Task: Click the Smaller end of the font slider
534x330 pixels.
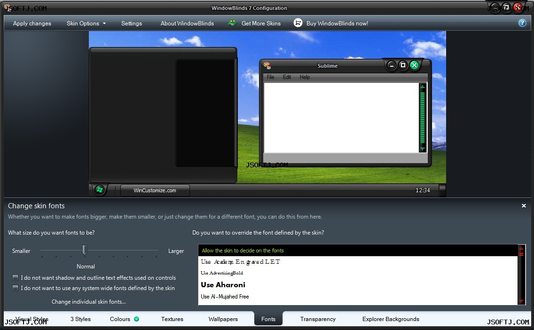Action: 21,251
